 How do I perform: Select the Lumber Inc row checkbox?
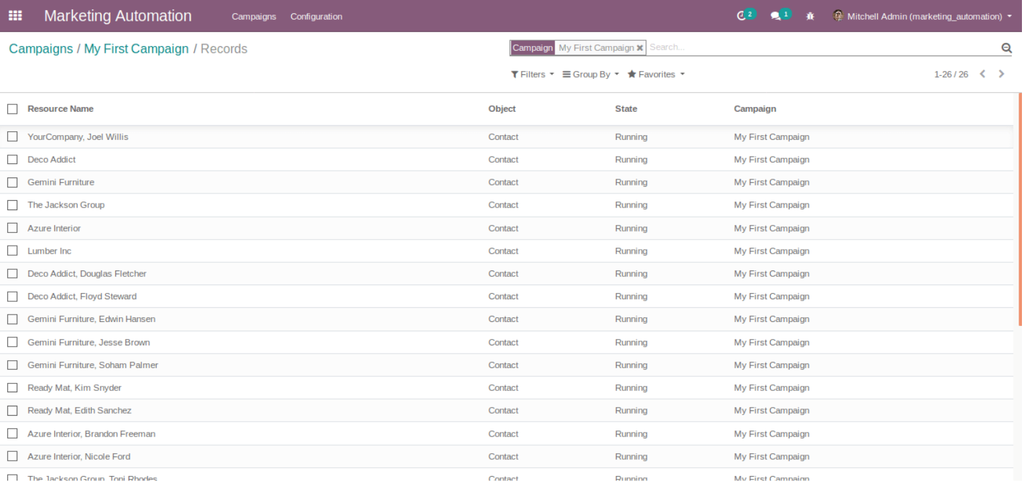(x=12, y=251)
